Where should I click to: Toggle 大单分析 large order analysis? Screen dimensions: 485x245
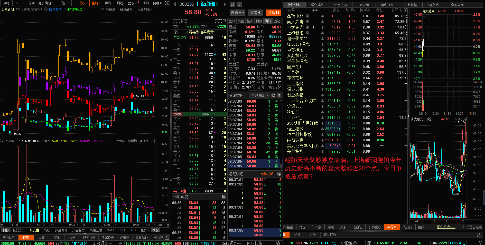coord(267,174)
